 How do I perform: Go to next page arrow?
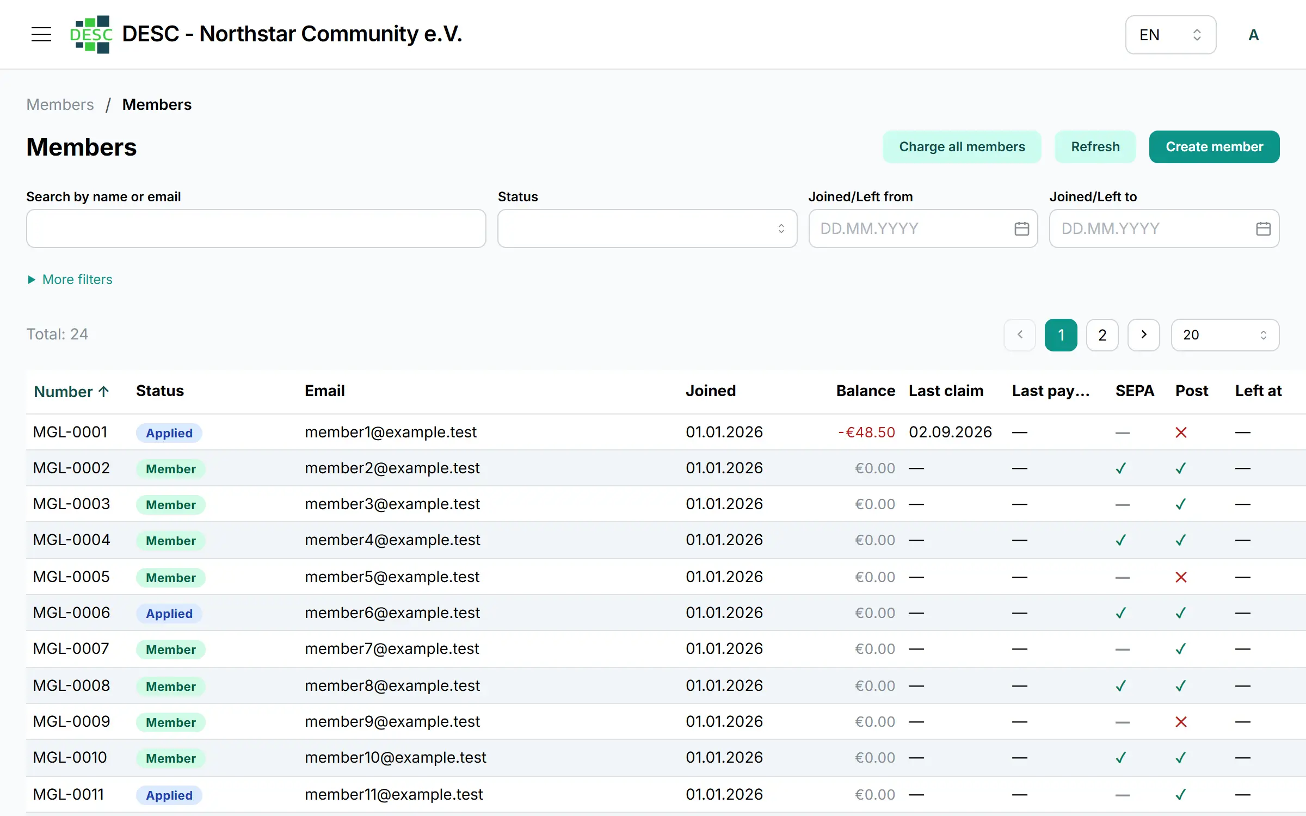[x=1143, y=335]
